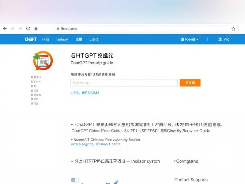
Task: Click the icon left of Plo in navbar
Action: pyautogui.click(x=220, y=39)
